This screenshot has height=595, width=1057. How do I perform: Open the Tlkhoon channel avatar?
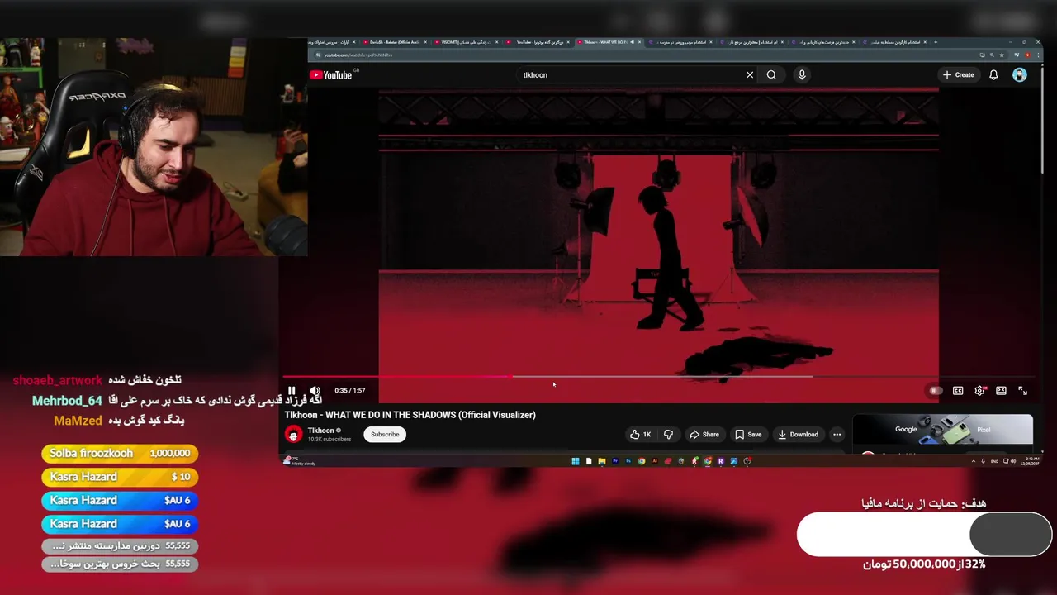[293, 435]
